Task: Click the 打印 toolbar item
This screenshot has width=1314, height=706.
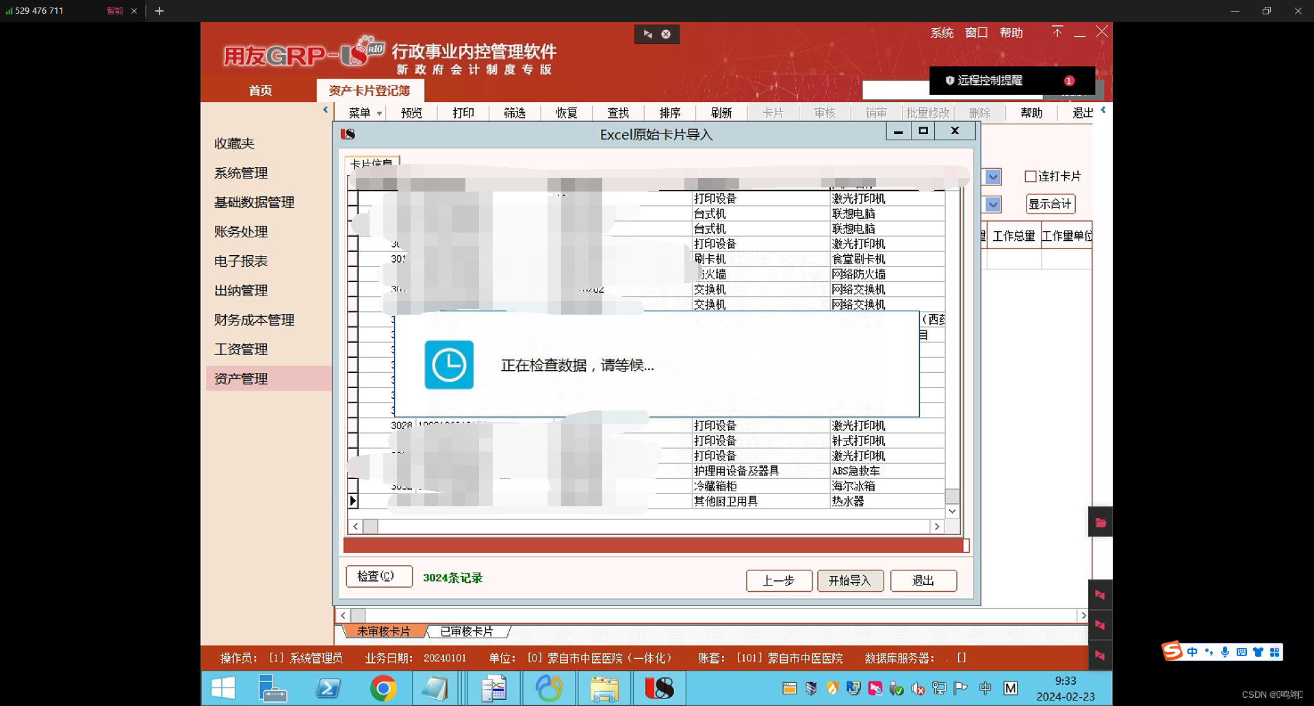Action: point(463,113)
